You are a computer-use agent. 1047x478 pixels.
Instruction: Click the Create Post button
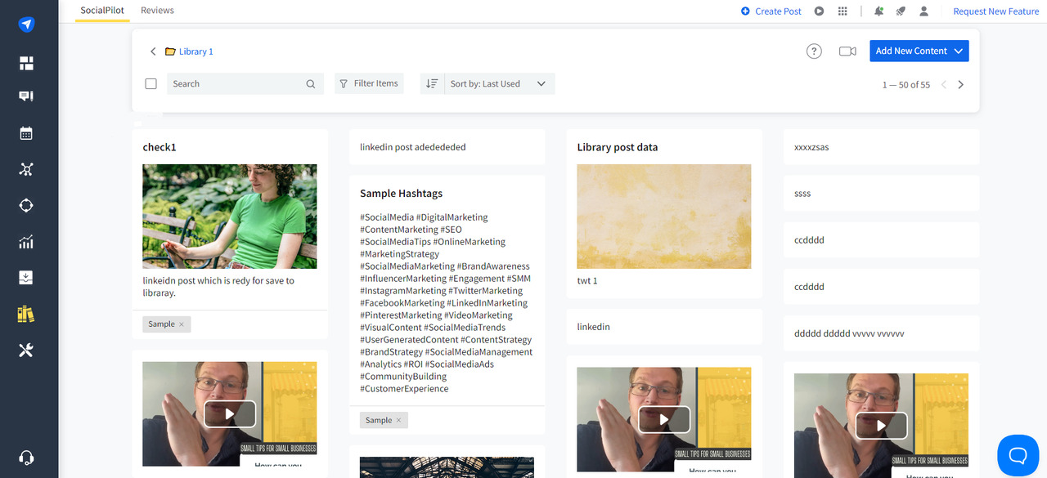click(x=771, y=11)
